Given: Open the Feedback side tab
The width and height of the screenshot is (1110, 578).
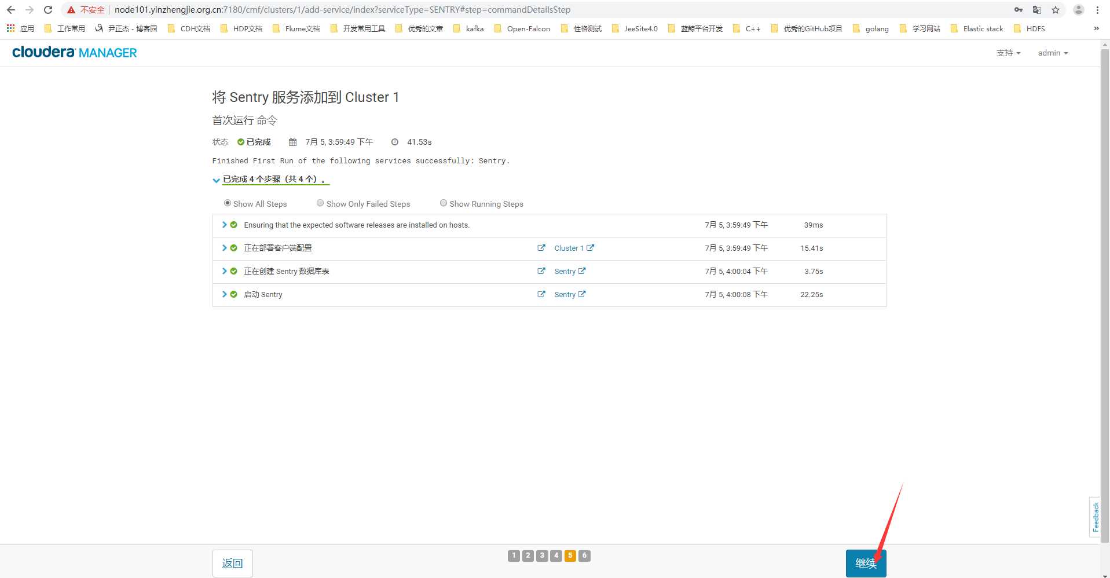Looking at the screenshot, I should (x=1095, y=517).
